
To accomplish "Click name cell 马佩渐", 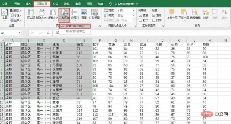I will (x=64, y=65).
